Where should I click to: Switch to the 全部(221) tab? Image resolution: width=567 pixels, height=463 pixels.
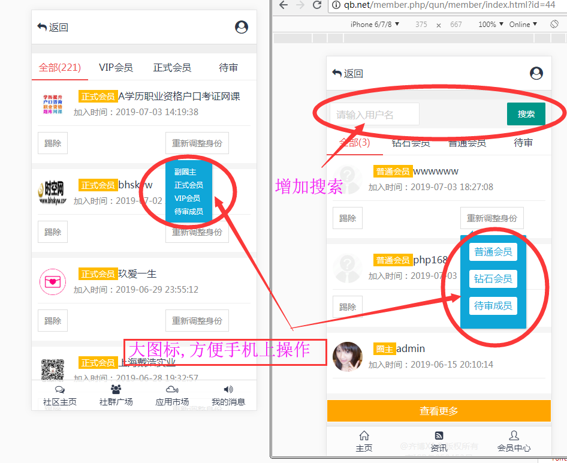pyautogui.click(x=60, y=68)
